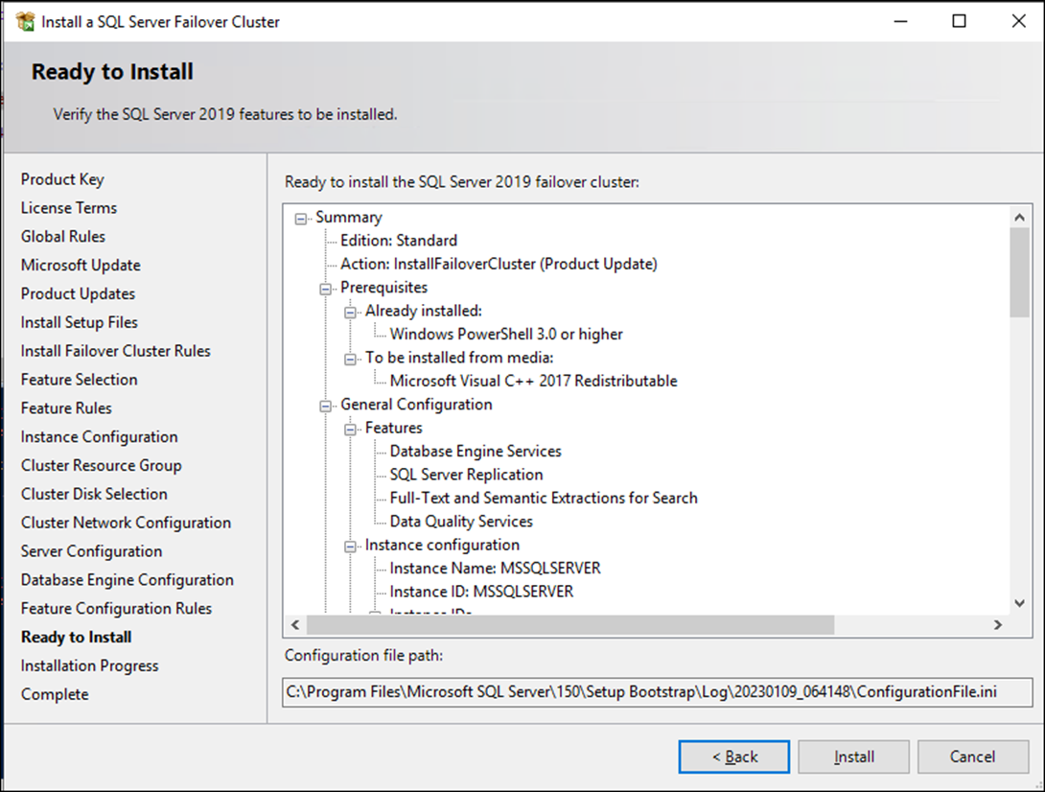Select the 'Features' tree label
Screen dimensions: 1045x792
click(394, 428)
